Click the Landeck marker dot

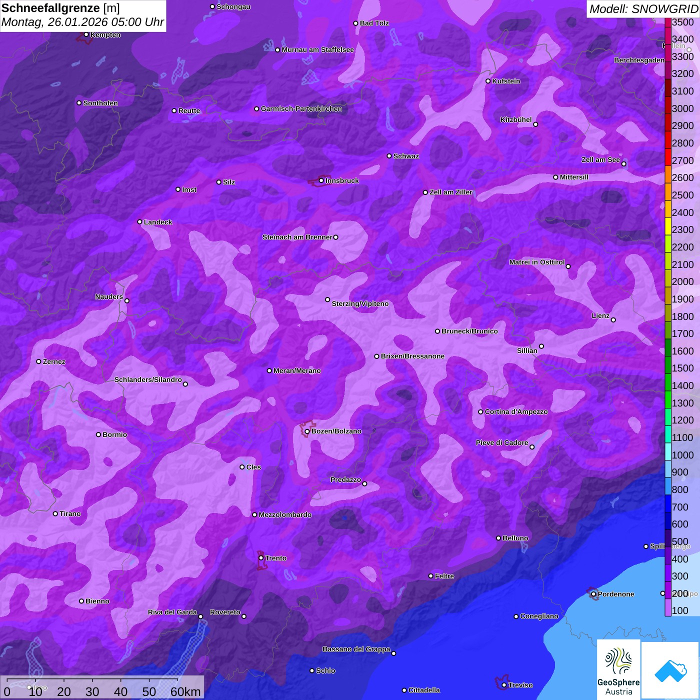click(x=139, y=222)
